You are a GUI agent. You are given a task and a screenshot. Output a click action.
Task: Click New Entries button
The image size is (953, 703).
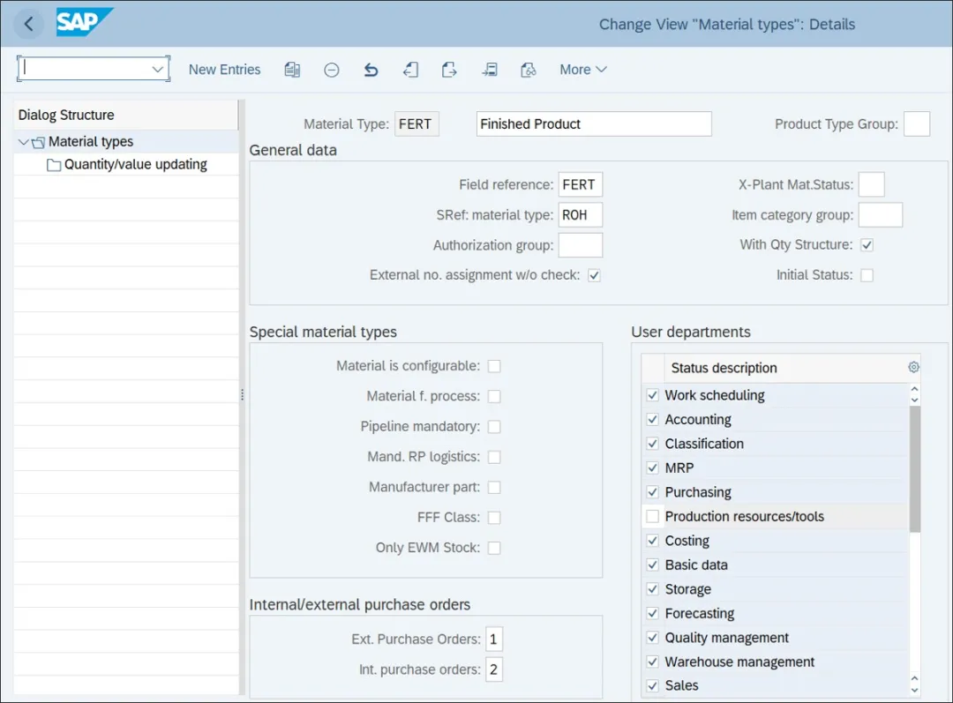click(224, 70)
